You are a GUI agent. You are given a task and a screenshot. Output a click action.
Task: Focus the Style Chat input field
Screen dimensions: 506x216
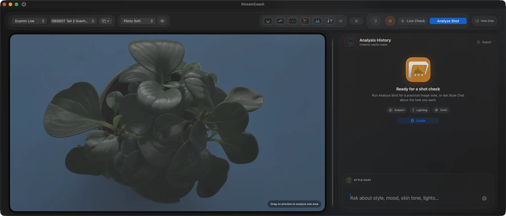[x=414, y=198]
